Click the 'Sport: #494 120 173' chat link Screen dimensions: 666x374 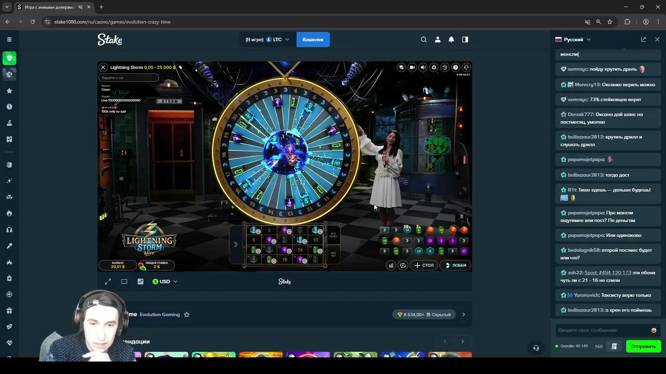(608, 273)
